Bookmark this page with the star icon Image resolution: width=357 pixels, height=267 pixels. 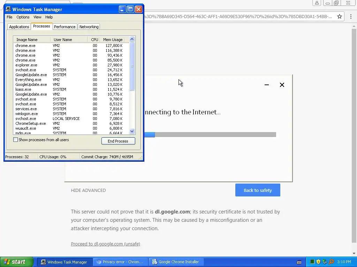coord(340,16)
